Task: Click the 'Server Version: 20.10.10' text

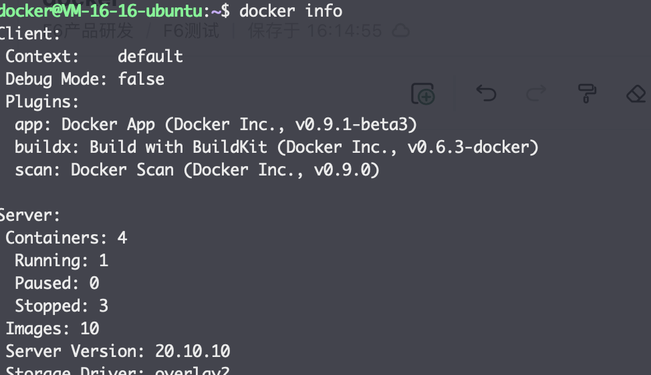Action: point(118,352)
